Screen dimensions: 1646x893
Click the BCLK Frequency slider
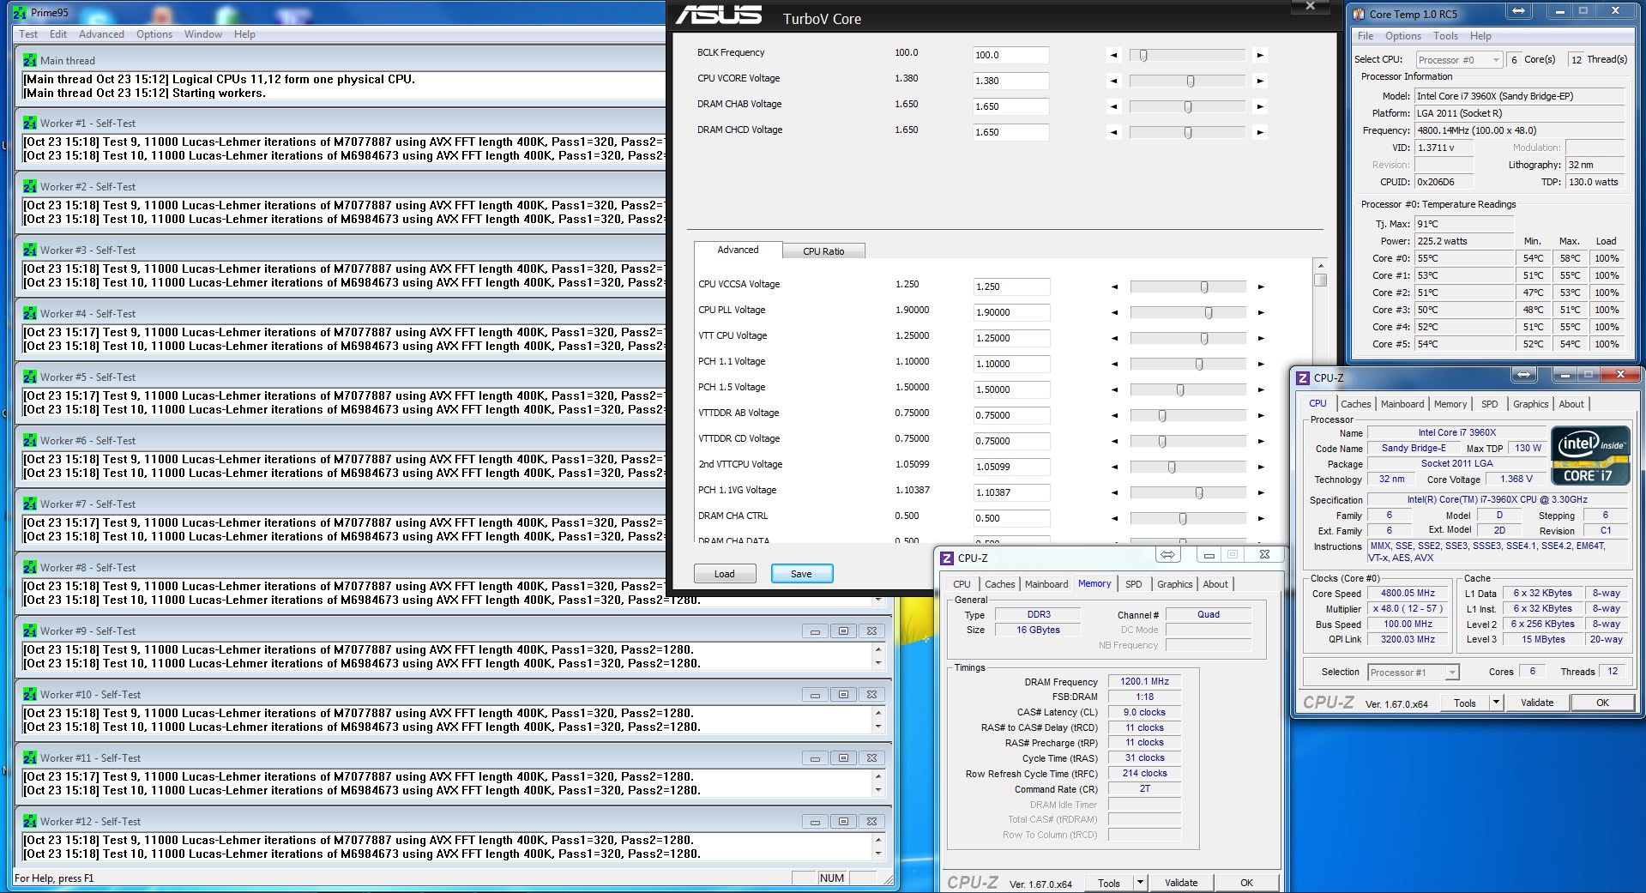click(1187, 55)
